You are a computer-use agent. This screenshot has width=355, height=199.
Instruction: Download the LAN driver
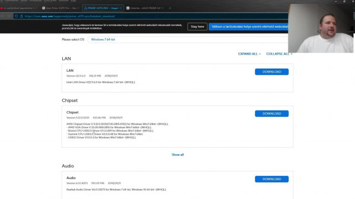[272, 72]
